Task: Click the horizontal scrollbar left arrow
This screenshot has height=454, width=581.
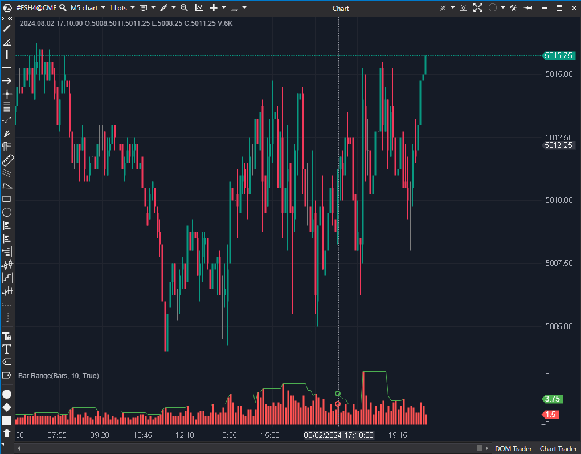Action: click(x=19, y=448)
